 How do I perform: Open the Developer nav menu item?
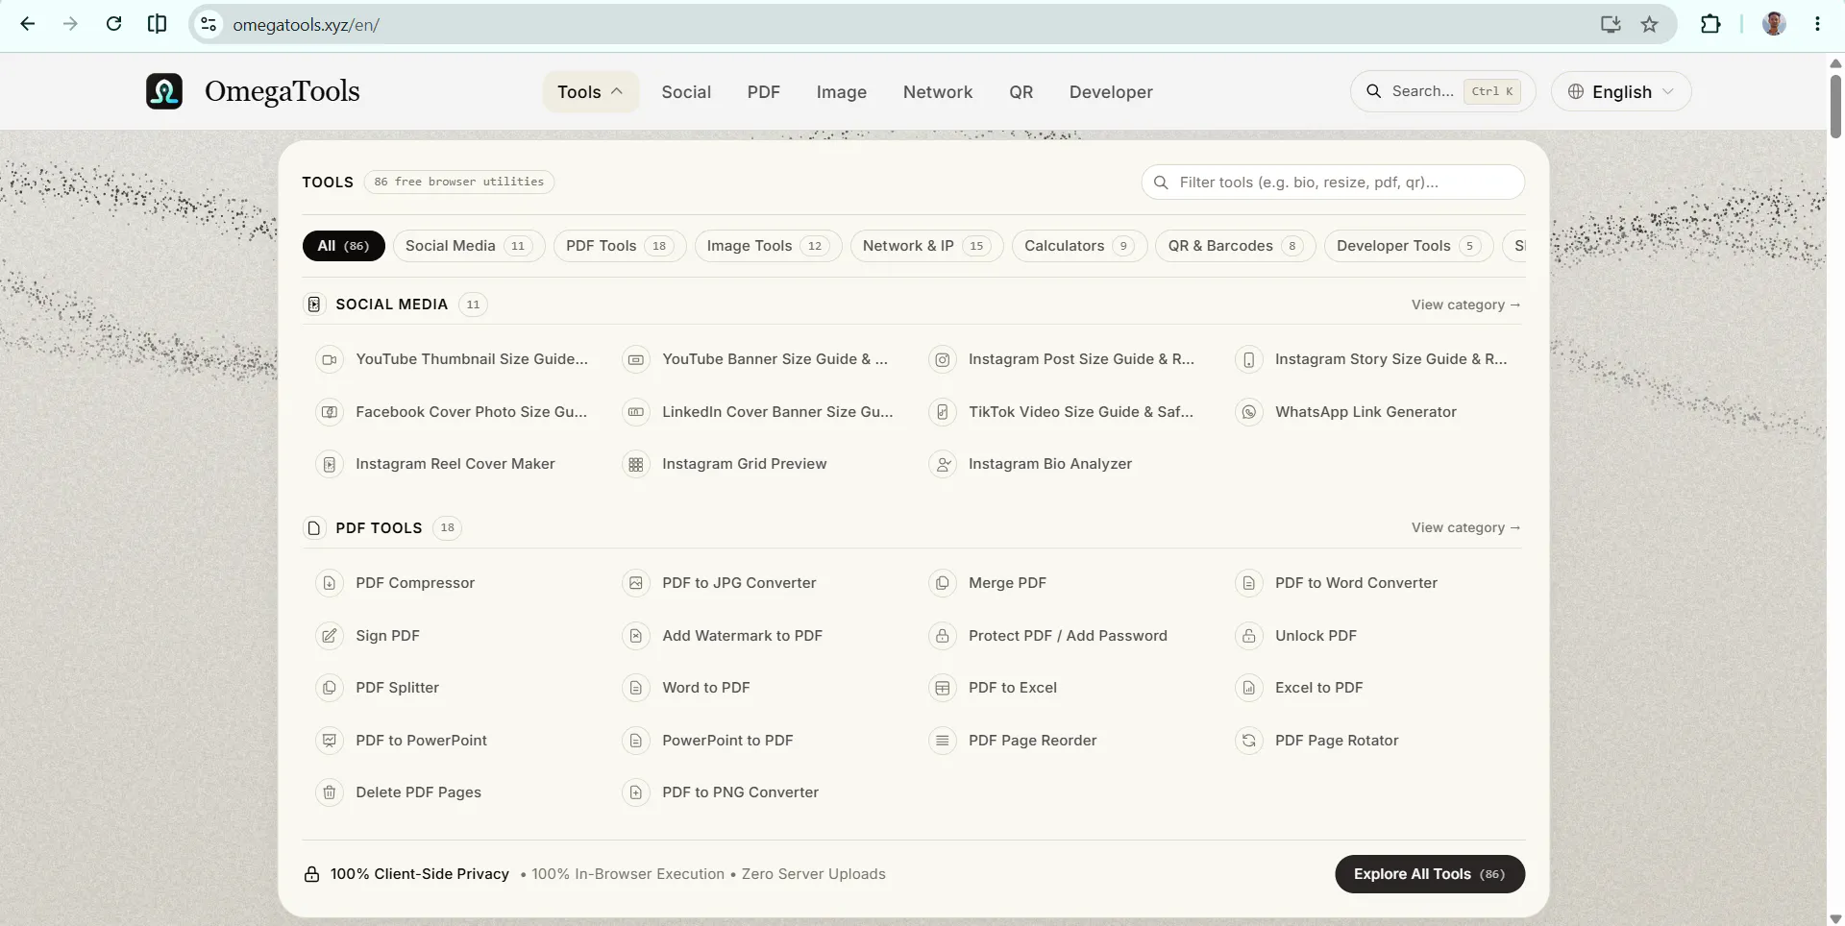(1111, 92)
